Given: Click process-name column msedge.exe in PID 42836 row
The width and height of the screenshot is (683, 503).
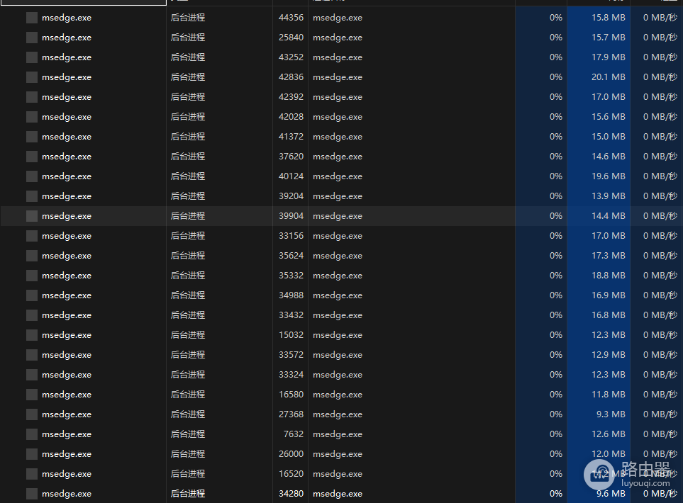Looking at the screenshot, I should 338,77.
